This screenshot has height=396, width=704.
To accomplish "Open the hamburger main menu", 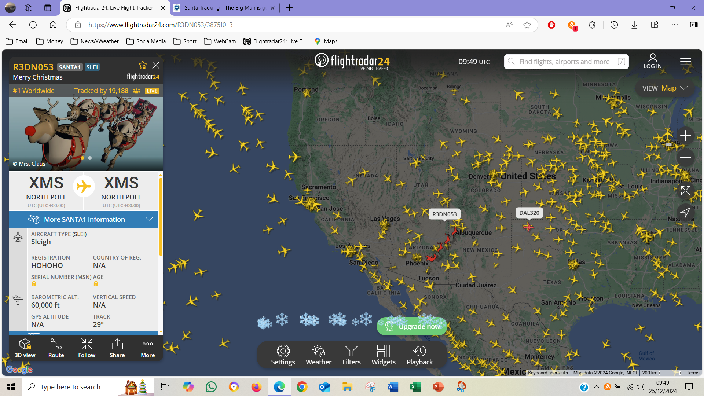I will [685, 62].
